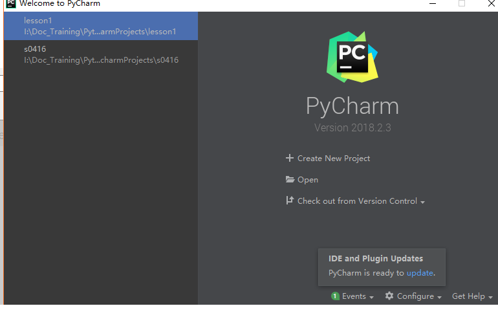Open the Configure dropdown menu
This screenshot has height=328, width=498.
pyautogui.click(x=419, y=296)
